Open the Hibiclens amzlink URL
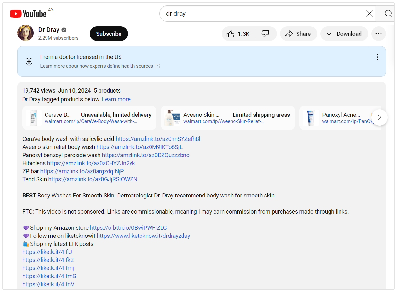The height and width of the screenshot is (292, 397). tap(91, 163)
